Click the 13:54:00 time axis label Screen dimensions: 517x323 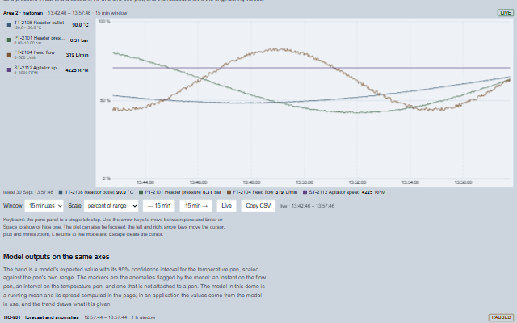pos(410,182)
